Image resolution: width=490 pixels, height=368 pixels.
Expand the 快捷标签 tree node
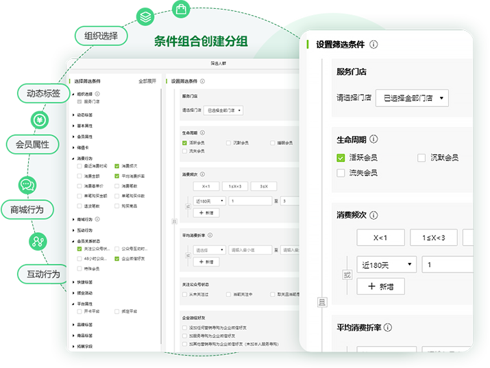pos(73,282)
